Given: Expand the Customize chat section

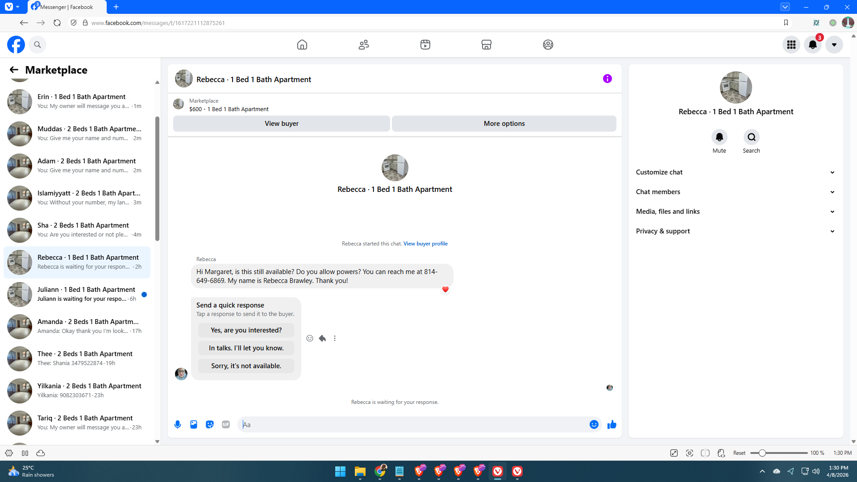Looking at the screenshot, I should [735, 172].
